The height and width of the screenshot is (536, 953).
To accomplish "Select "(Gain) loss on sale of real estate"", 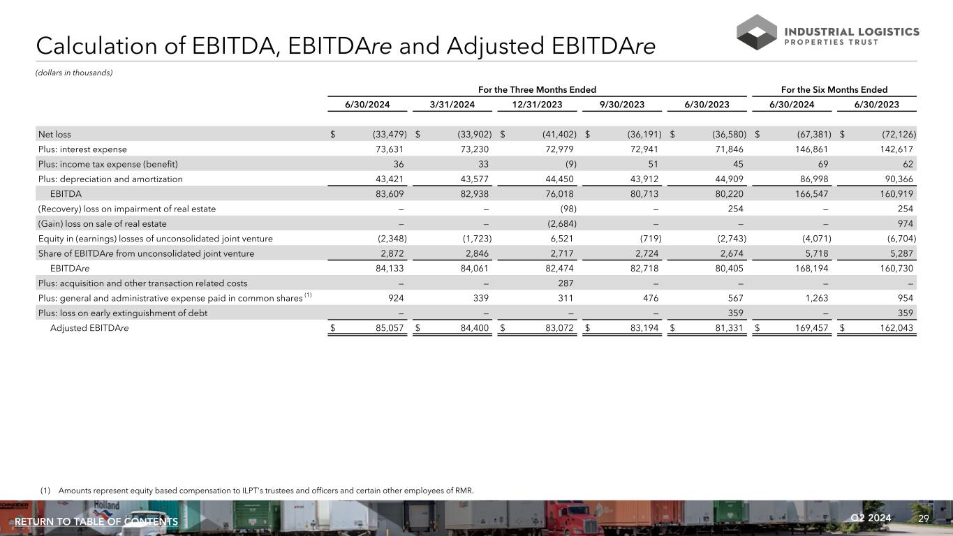I will tap(103, 224).
